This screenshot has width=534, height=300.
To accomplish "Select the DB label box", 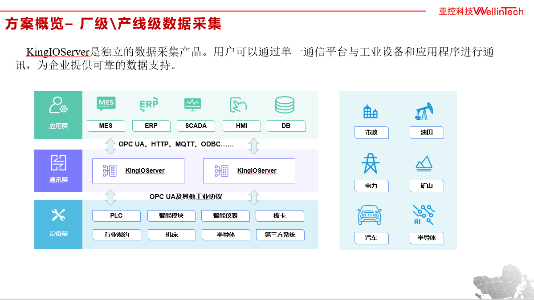I will (286, 126).
